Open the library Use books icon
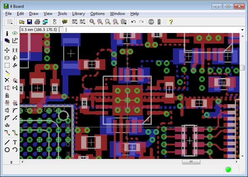The height and width of the screenshot is (177, 248). pyautogui.click(x=65, y=21)
